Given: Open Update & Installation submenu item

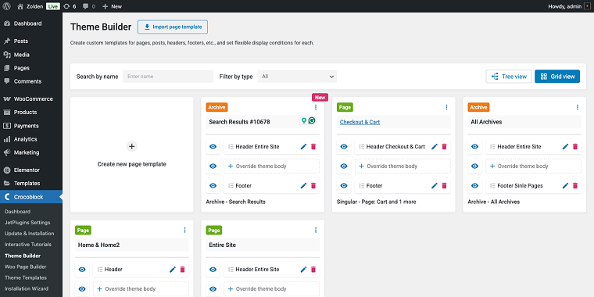Looking at the screenshot, I should pyautogui.click(x=29, y=234).
